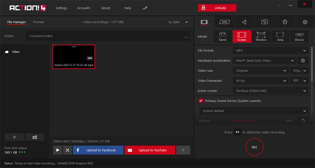Viewport: 315px width, 168px height.
Task: Click the red Activate button
Action: click(x=217, y=8)
